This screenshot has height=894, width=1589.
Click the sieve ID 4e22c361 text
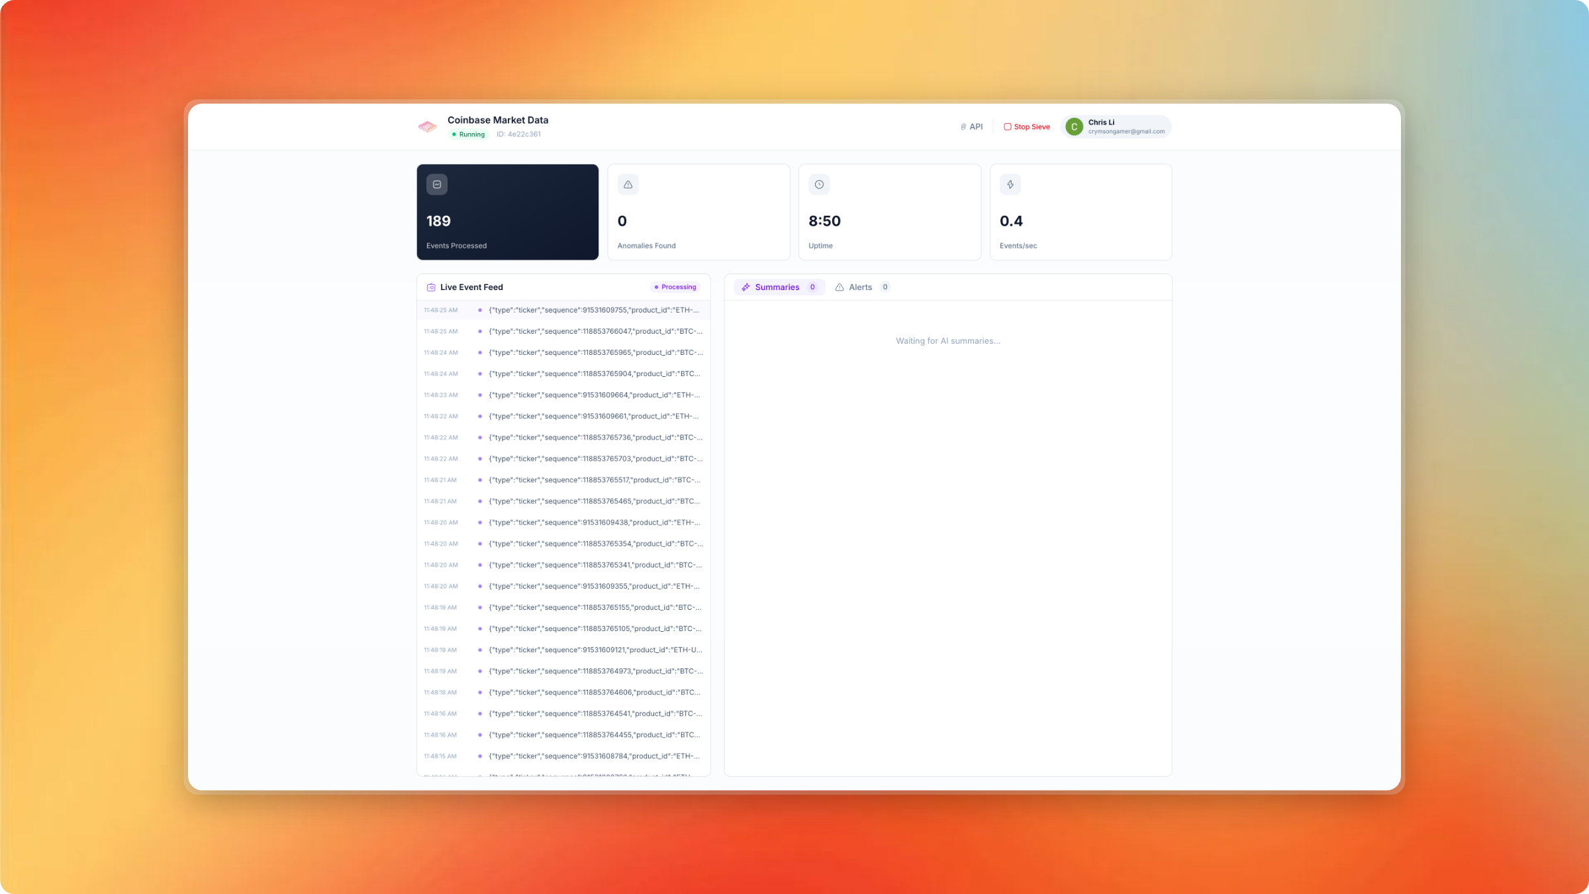point(518,134)
